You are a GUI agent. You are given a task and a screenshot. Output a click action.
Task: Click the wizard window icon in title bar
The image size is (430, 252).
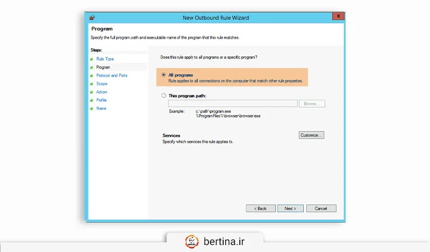point(93,17)
